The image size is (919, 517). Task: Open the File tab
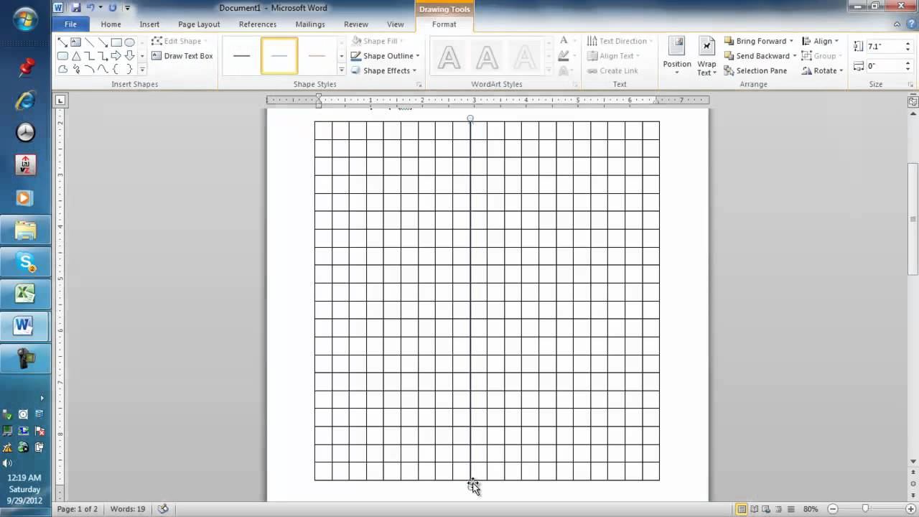click(70, 24)
